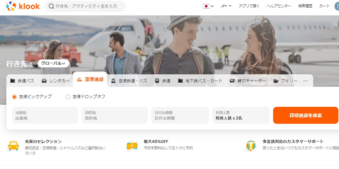Open the 利用人数 passenger count selector
The width and height of the screenshot is (339, 169).
click(x=241, y=115)
